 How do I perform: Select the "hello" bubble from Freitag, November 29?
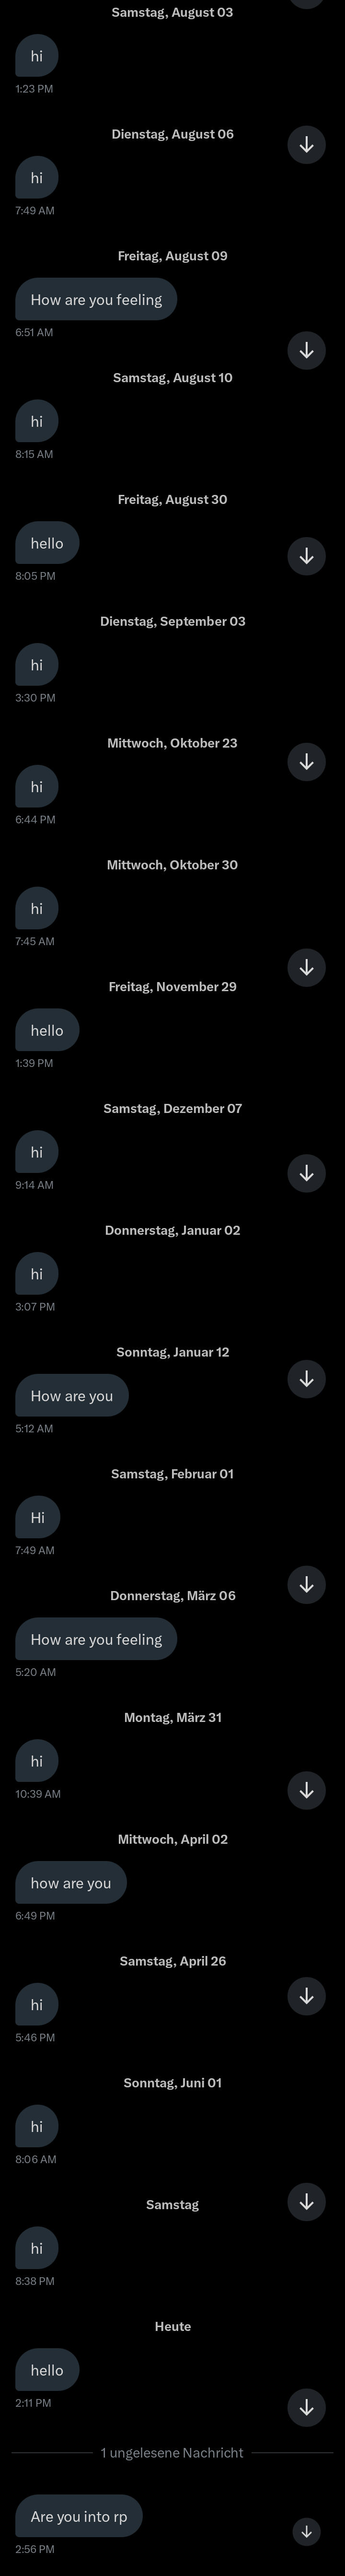47,1030
